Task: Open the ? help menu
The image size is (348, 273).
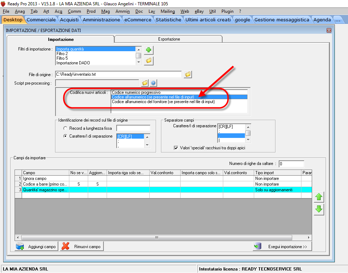Action: pos(240,11)
